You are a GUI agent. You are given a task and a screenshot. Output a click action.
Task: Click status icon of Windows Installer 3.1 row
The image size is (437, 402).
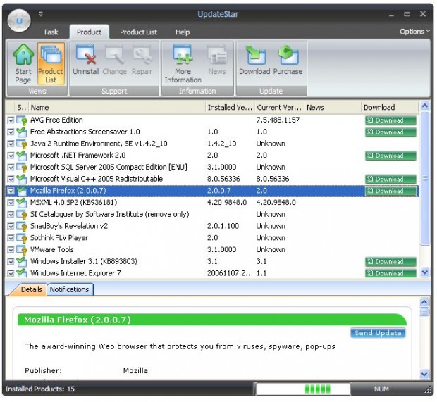[21, 261]
